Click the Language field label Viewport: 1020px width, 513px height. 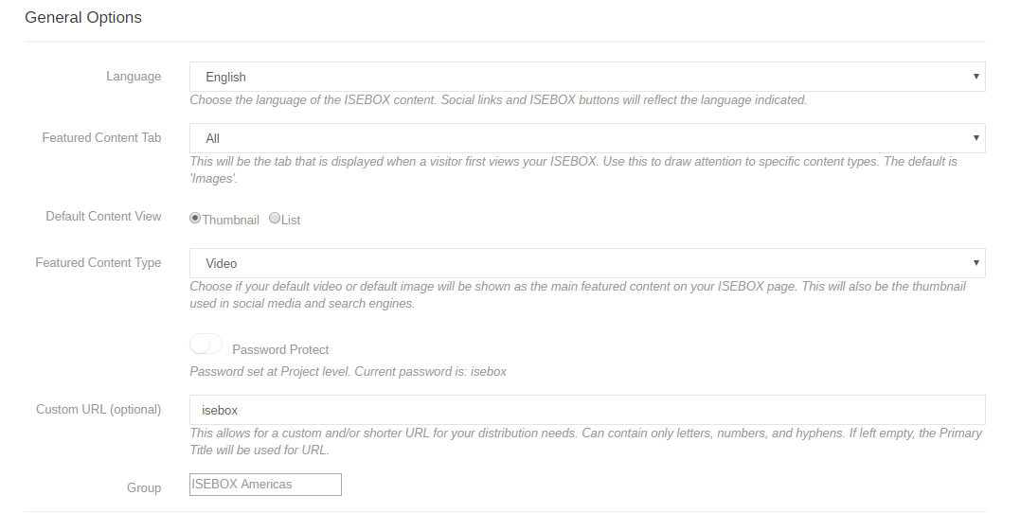coord(134,77)
